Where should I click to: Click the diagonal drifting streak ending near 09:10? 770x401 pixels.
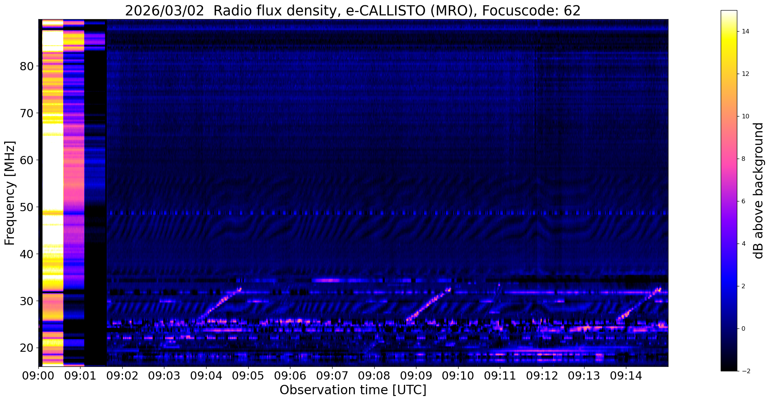pyautogui.click(x=428, y=304)
